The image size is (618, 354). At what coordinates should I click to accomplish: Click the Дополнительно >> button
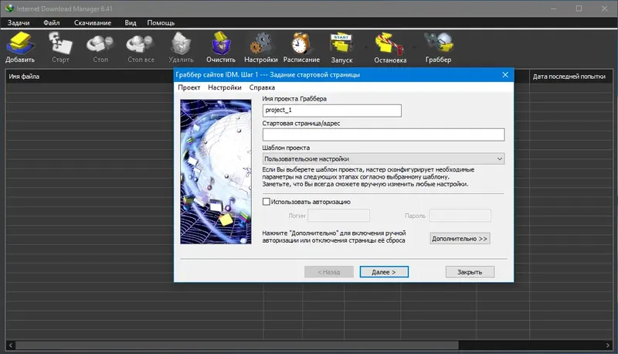pyautogui.click(x=460, y=239)
